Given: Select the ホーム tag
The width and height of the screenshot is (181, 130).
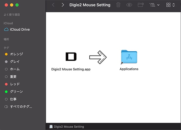Looking at the screenshot, I should (15, 69).
